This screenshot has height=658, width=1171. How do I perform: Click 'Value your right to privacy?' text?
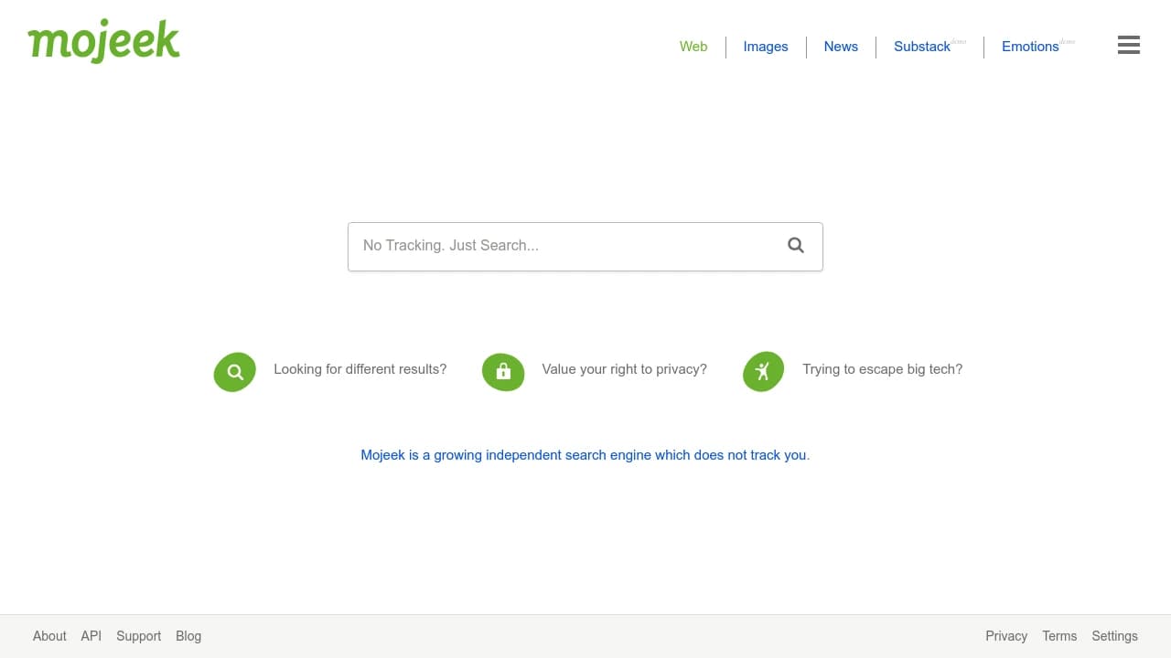coord(625,369)
